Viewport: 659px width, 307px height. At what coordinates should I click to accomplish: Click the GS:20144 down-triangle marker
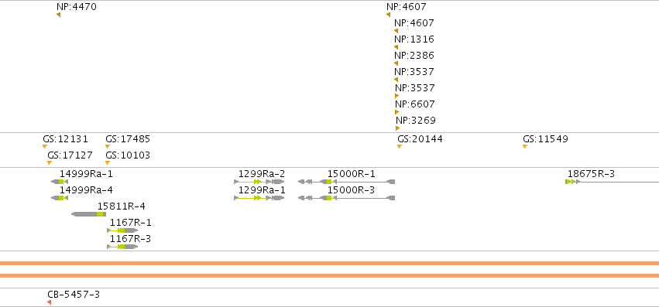tap(400, 147)
